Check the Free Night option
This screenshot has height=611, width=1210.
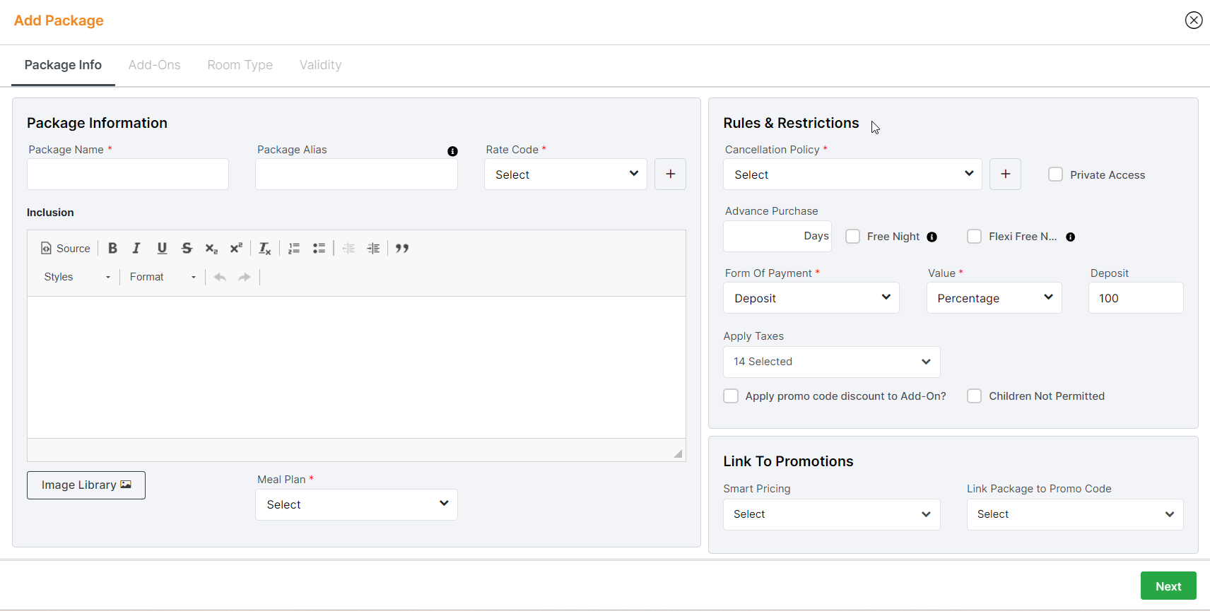pyautogui.click(x=853, y=237)
